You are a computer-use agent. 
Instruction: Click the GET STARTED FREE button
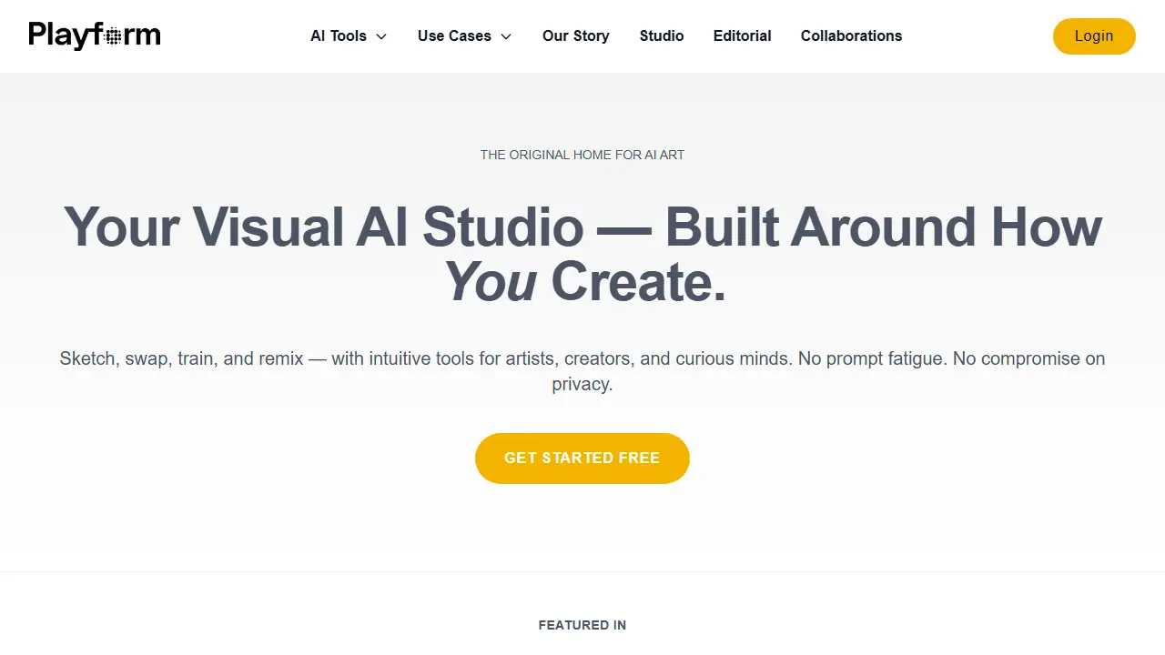pos(582,458)
